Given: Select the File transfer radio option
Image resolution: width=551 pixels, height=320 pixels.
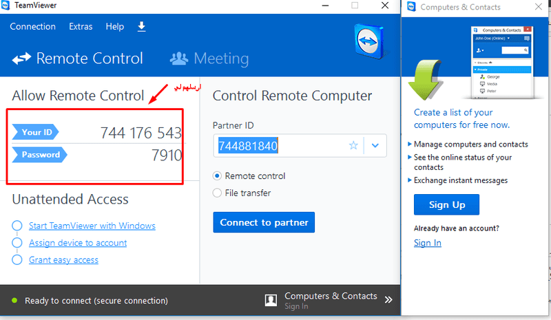Looking at the screenshot, I should (x=218, y=193).
